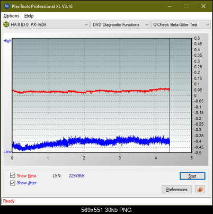This screenshot has width=213, height=214.
Task: Click the LSN label
Action: tap(57, 176)
